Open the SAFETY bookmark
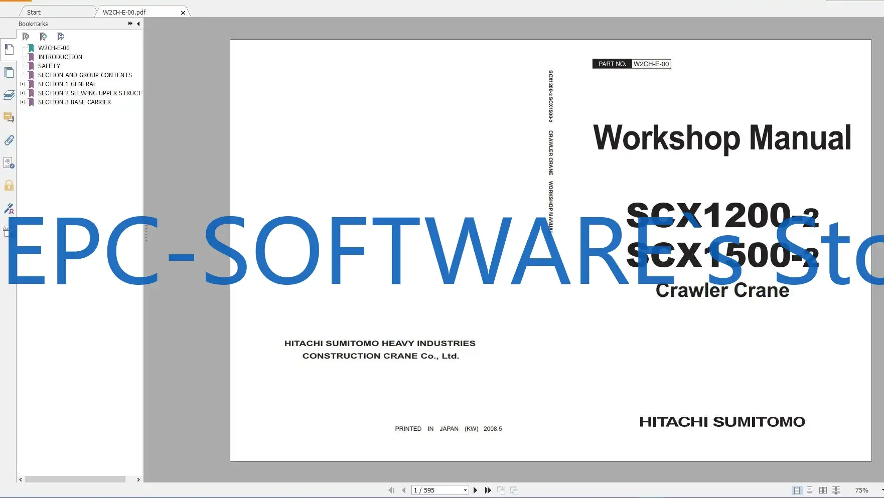 point(49,66)
